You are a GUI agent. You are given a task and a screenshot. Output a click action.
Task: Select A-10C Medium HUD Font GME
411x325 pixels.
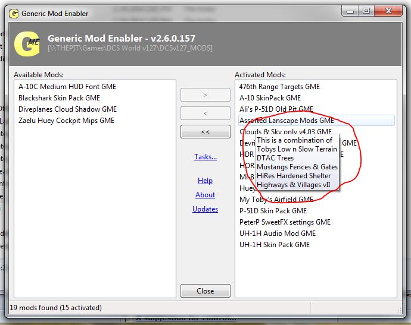click(x=67, y=87)
